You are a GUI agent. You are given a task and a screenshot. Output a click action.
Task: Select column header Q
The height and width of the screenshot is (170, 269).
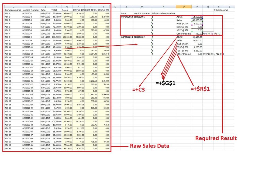(208, 7)
